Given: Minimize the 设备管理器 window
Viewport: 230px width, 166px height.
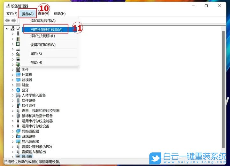Looking at the screenshot, I should click(x=193, y=6).
